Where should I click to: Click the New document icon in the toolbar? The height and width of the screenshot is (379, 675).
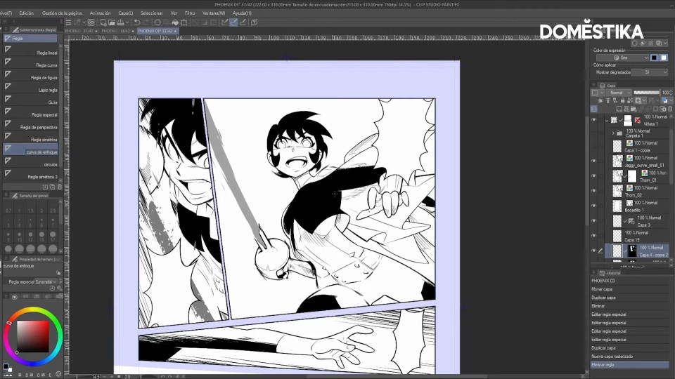click(103, 22)
